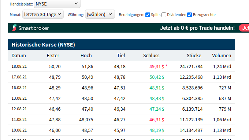This screenshot has height=140, width=249.
Task: Click the Smartbroker logo icon
Action: coord(14,28)
